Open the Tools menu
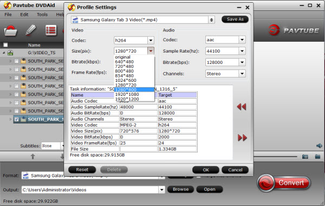325x206 pixels. pyautogui.click(x=42, y=15)
